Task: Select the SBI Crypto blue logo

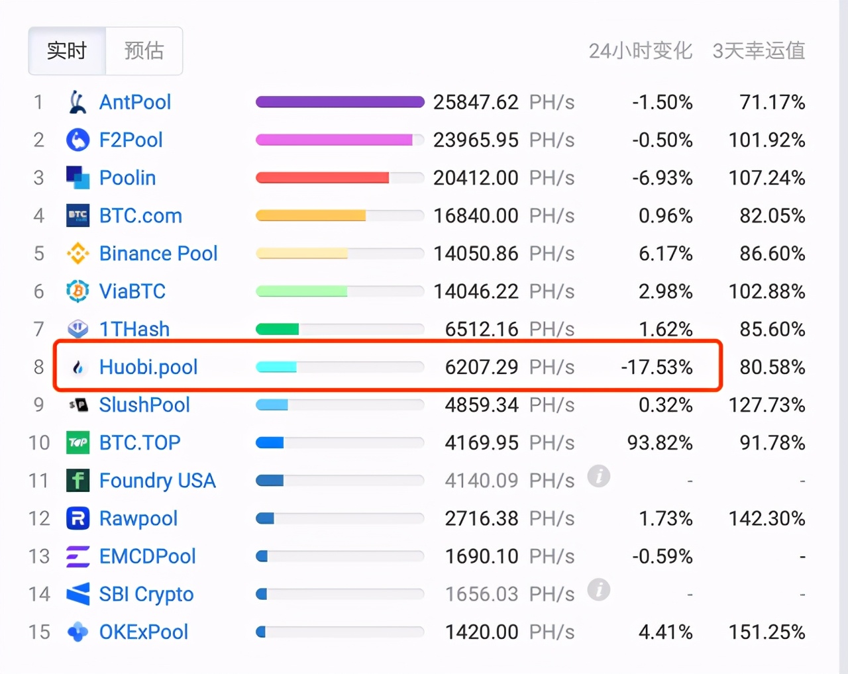Action: tap(77, 594)
